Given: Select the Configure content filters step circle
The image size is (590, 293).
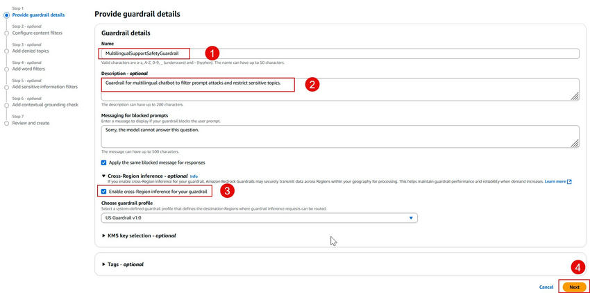Looking at the screenshot, I should coord(7,33).
